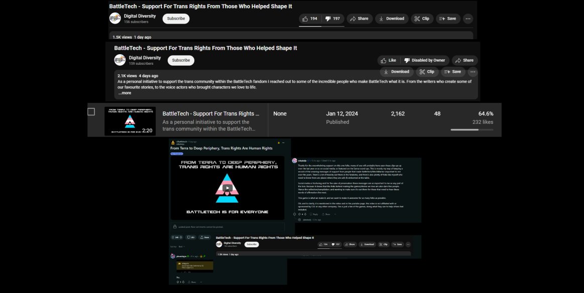Click Reply under the long comment
Screen dimensions: 584x293
(x=314, y=214)
